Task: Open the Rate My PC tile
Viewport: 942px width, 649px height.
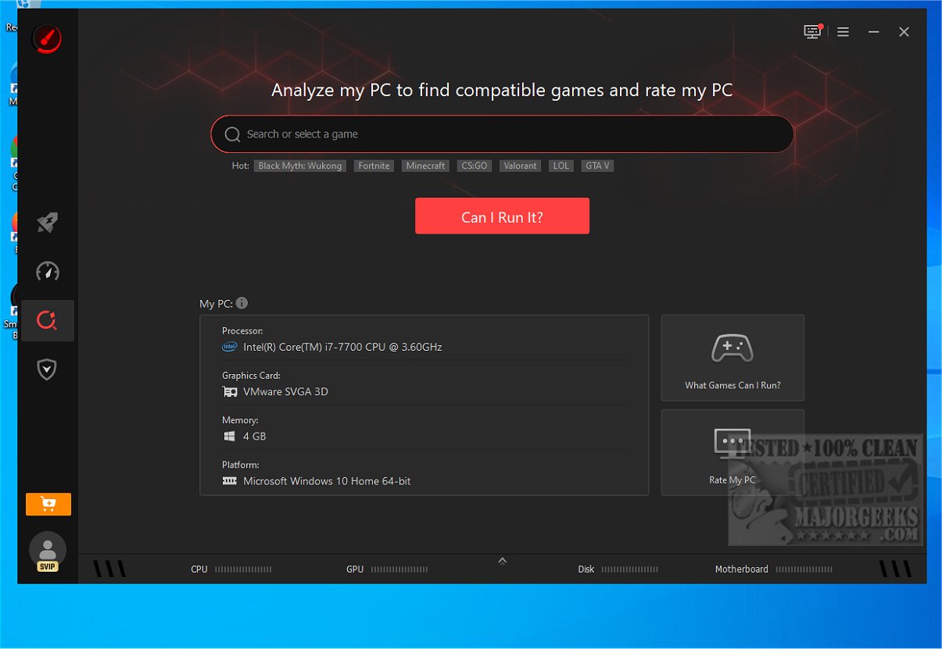Action: pyautogui.click(x=732, y=452)
